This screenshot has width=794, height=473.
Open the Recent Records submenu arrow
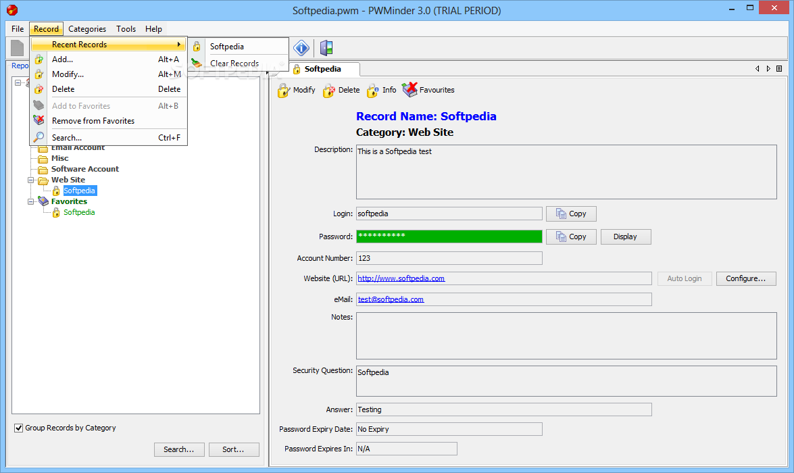pyautogui.click(x=179, y=45)
